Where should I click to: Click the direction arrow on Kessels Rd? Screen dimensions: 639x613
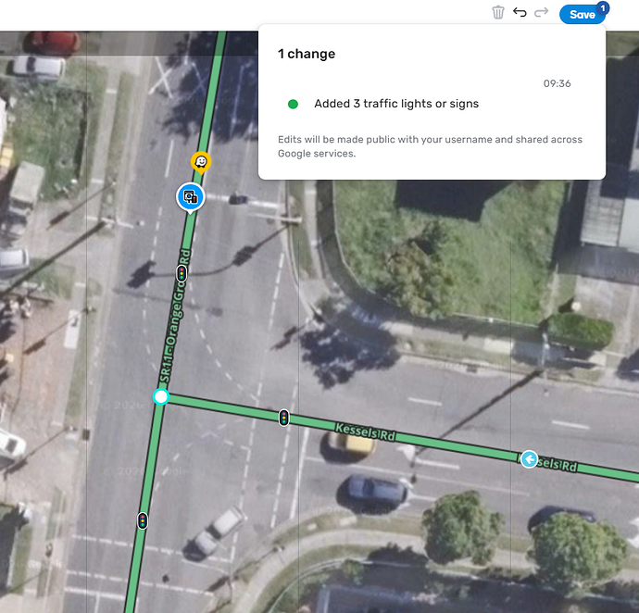pos(529,459)
